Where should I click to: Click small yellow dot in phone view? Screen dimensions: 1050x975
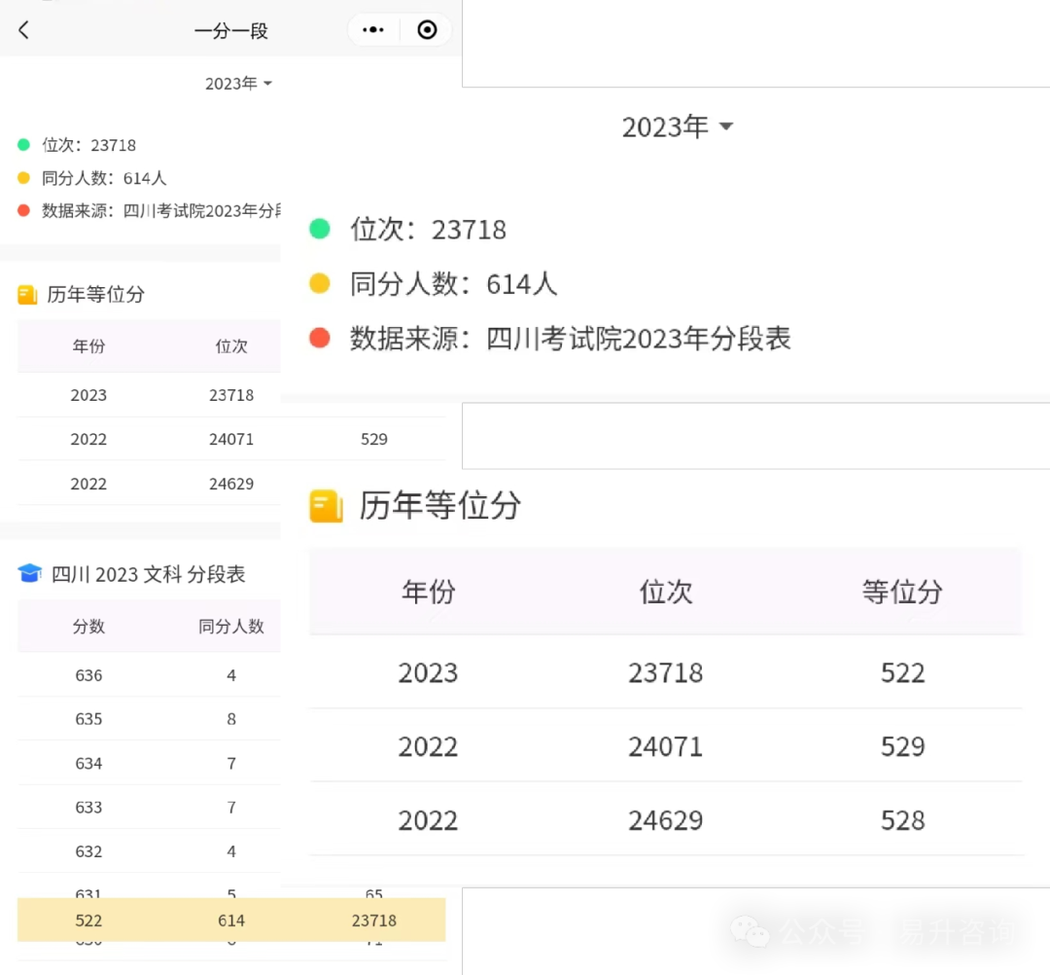pos(23,177)
